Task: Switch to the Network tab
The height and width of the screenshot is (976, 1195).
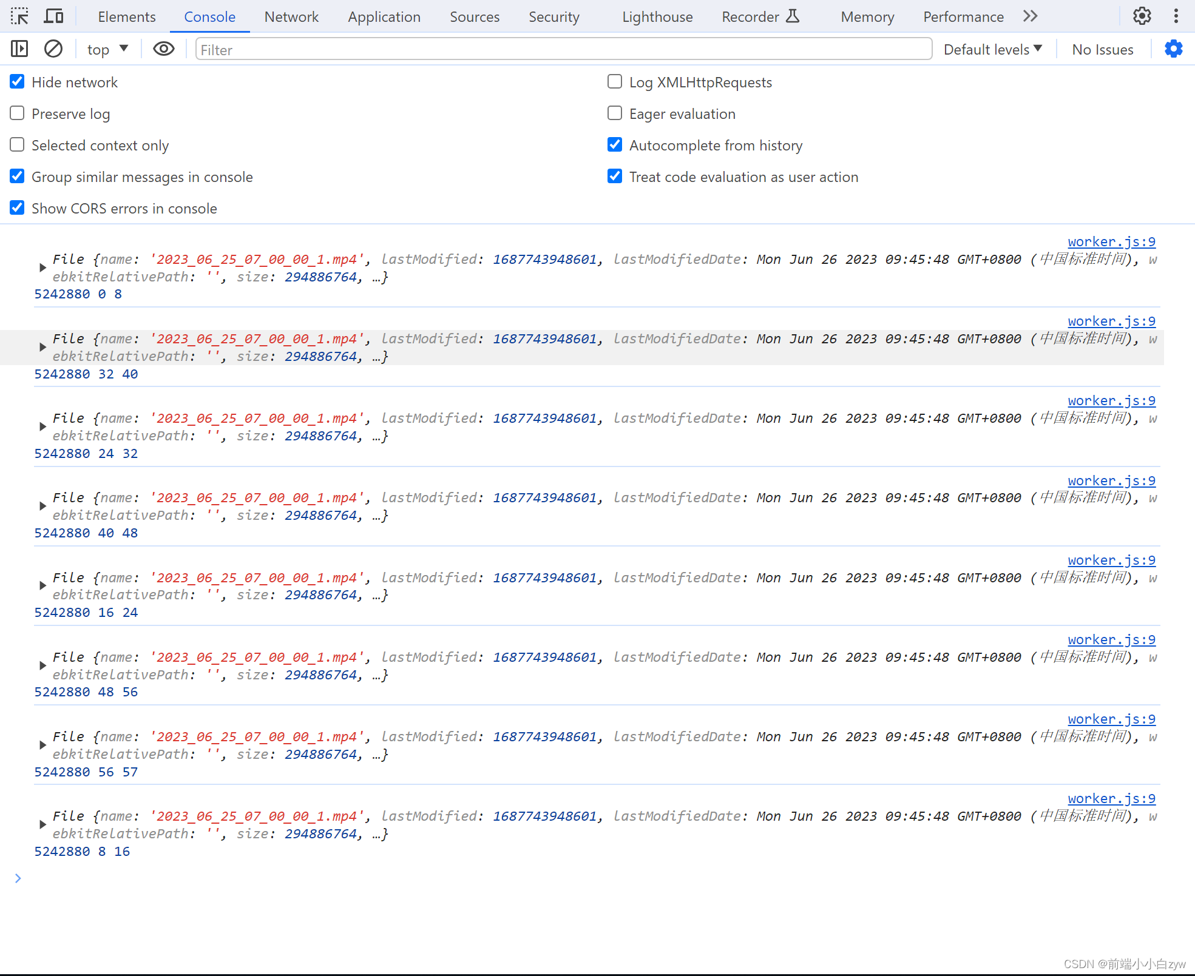Action: (x=291, y=17)
